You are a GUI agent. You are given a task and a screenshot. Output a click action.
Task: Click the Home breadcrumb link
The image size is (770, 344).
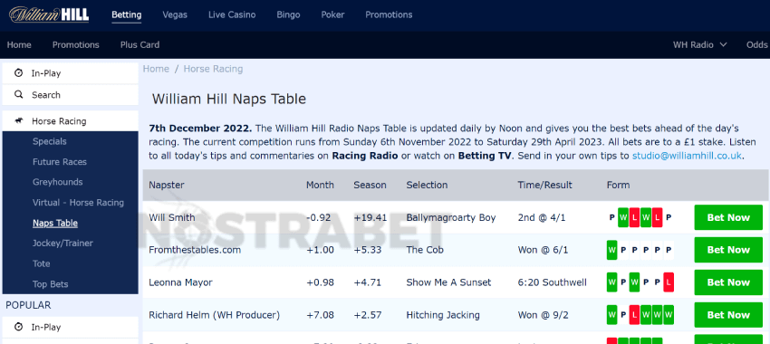(x=156, y=69)
